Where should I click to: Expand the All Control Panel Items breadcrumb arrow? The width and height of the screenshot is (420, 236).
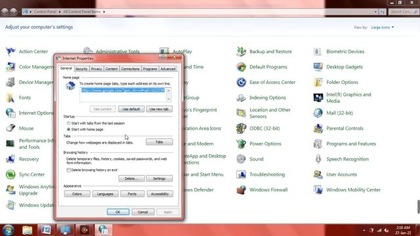point(104,12)
